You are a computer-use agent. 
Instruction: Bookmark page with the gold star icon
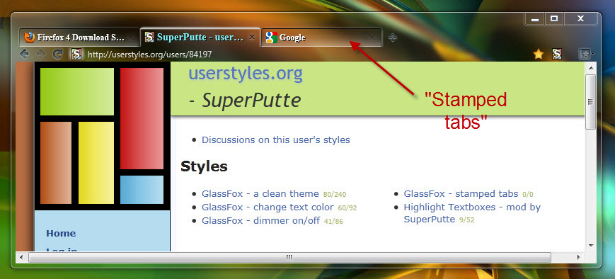539,54
